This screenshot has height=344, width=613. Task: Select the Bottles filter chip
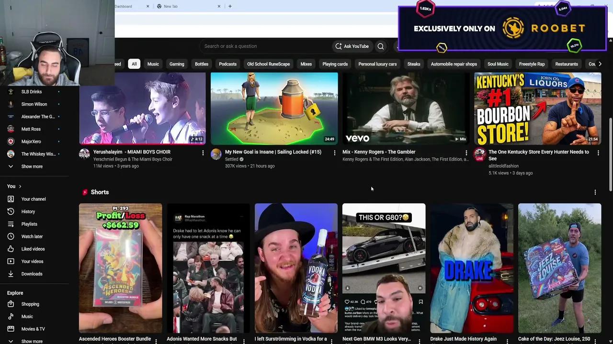point(202,64)
